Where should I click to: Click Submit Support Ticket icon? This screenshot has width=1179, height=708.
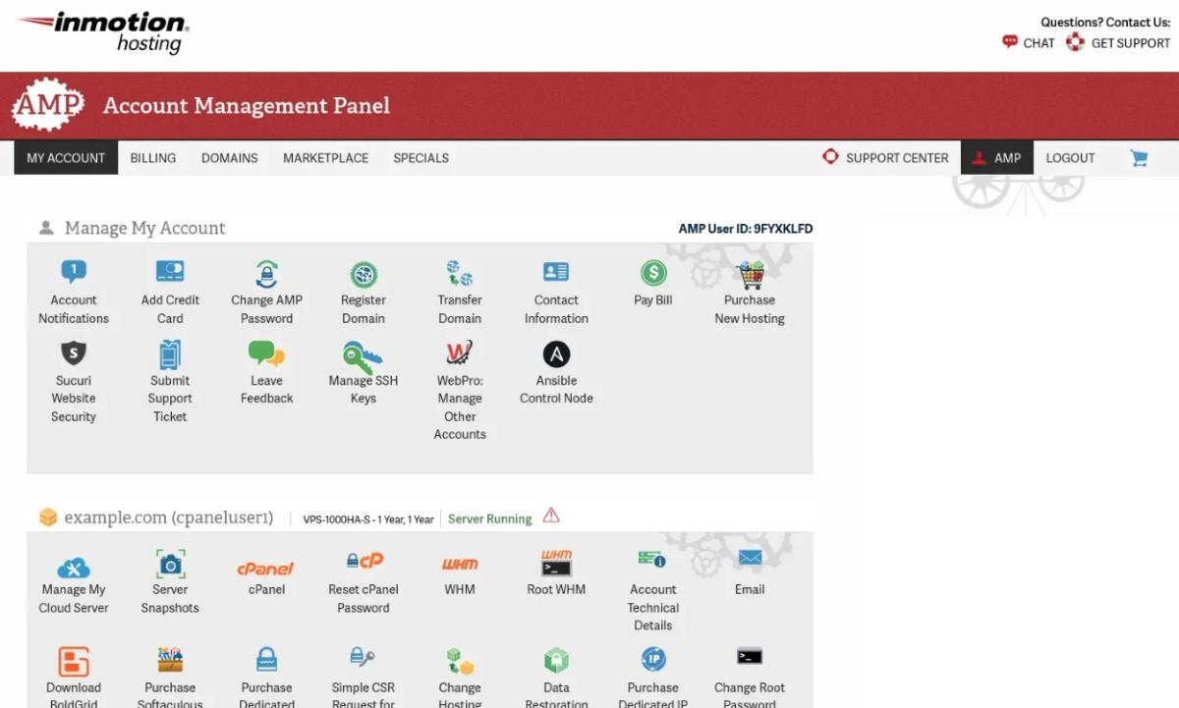click(170, 354)
